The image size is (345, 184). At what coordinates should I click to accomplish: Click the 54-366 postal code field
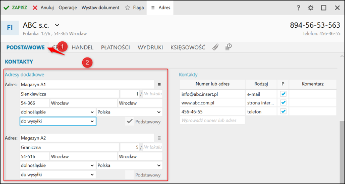(34, 103)
